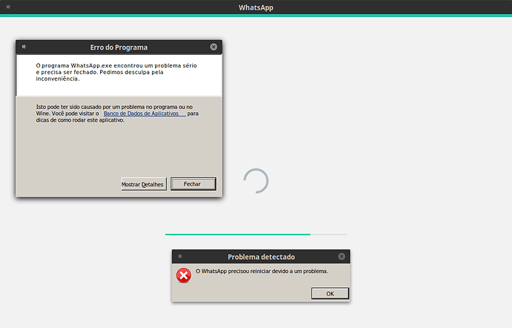Click the WhatsApp window title text
This screenshot has width=512, height=328.
(255, 7)
